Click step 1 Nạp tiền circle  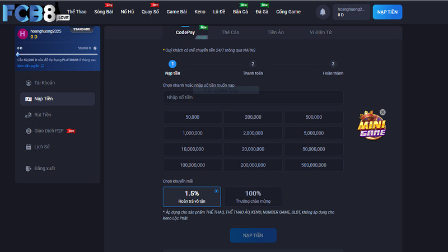tap(172, 64)
